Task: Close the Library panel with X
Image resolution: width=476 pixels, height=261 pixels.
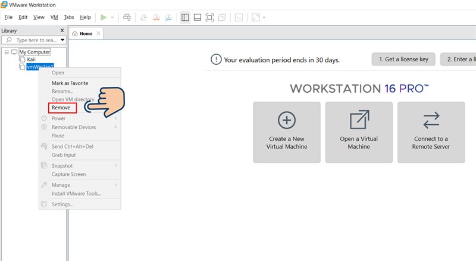Action: click(62, 30)
